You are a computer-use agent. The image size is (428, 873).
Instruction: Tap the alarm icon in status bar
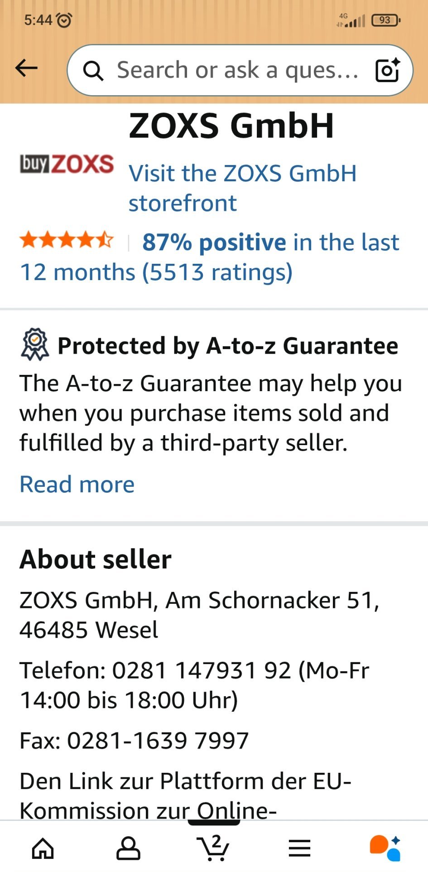(x=64, y=20)
